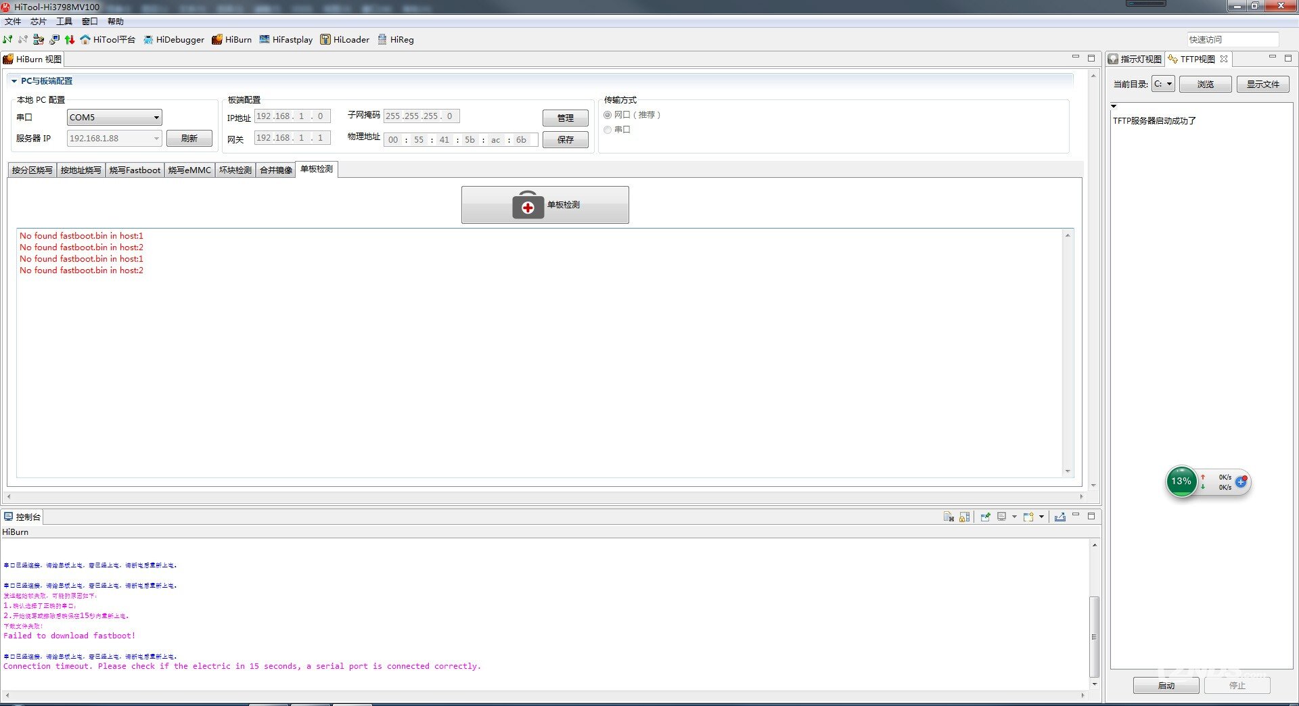Screen dimensions: 1299x706
Task: Switch to 指示灯视图 tab
Action: click(x=1135, y=60)
